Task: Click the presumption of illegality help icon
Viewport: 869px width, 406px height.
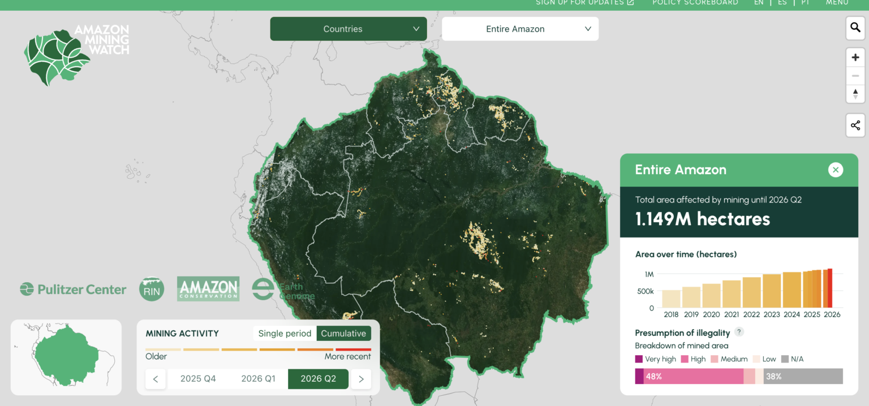Action: coord(739,332)
